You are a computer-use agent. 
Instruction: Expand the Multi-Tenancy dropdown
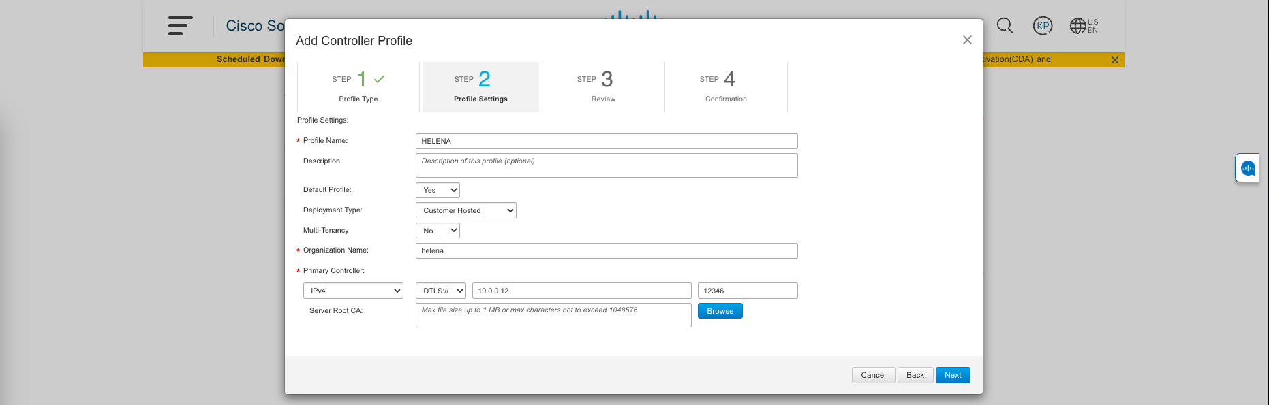click(x=438, y=231)
